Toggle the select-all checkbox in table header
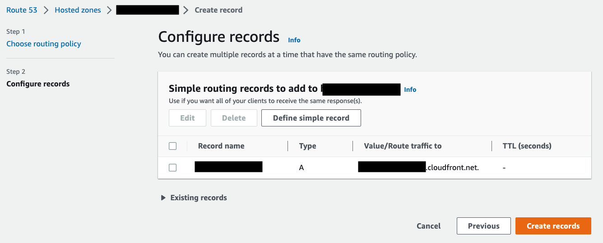Viewport: 603px width, 243px height. 172,146
